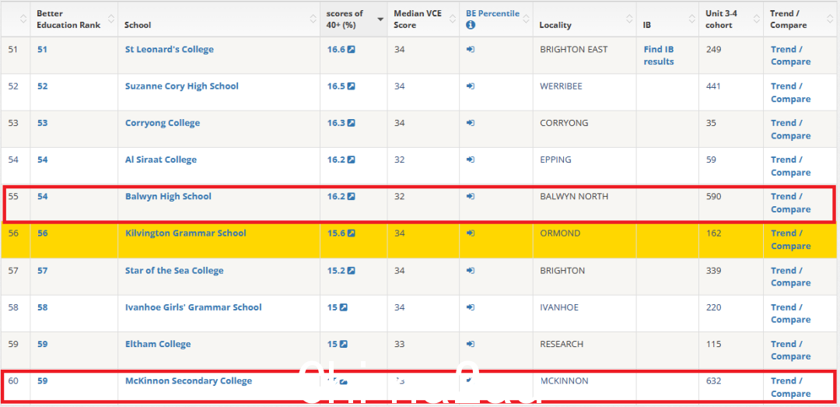Click external-link icon beside Ivanhoe Girls' score of 15

pos(344,307)
